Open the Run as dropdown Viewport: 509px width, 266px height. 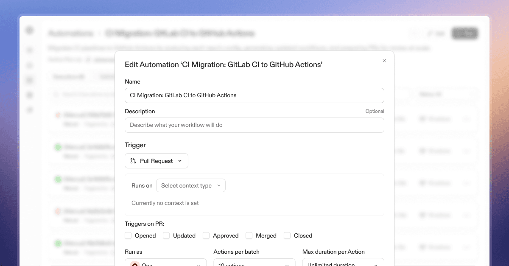[165, 263]
